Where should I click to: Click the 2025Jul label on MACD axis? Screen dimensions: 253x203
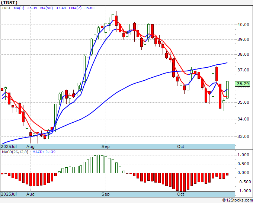pyautogui.click(x=9, y=194)
